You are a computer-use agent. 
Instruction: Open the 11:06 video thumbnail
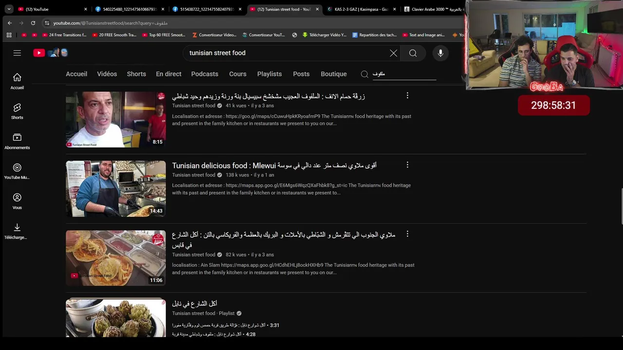coord(116,258)
